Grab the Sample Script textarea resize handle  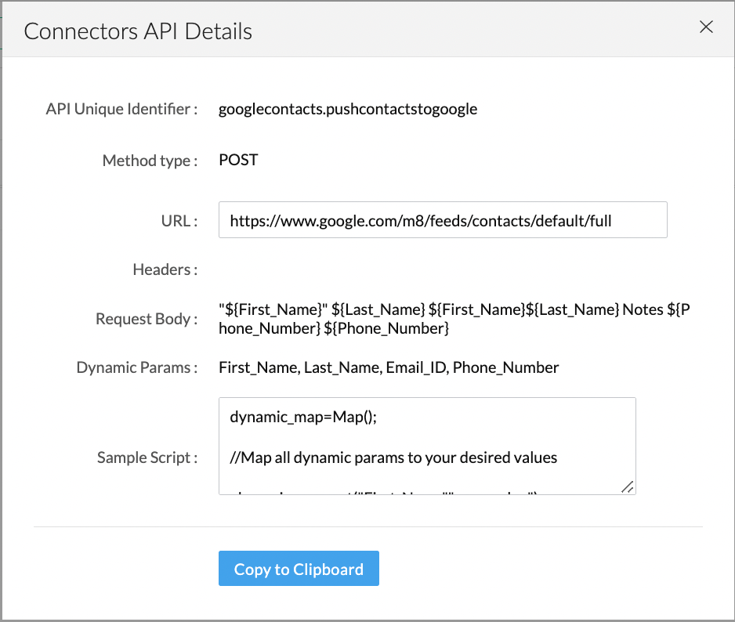628,486
